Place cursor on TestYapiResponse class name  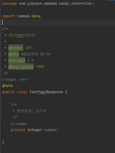(46, 92)
